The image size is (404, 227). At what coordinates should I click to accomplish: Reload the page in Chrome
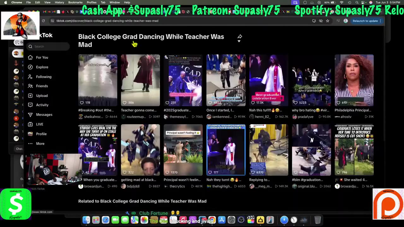tap(43, 21)
